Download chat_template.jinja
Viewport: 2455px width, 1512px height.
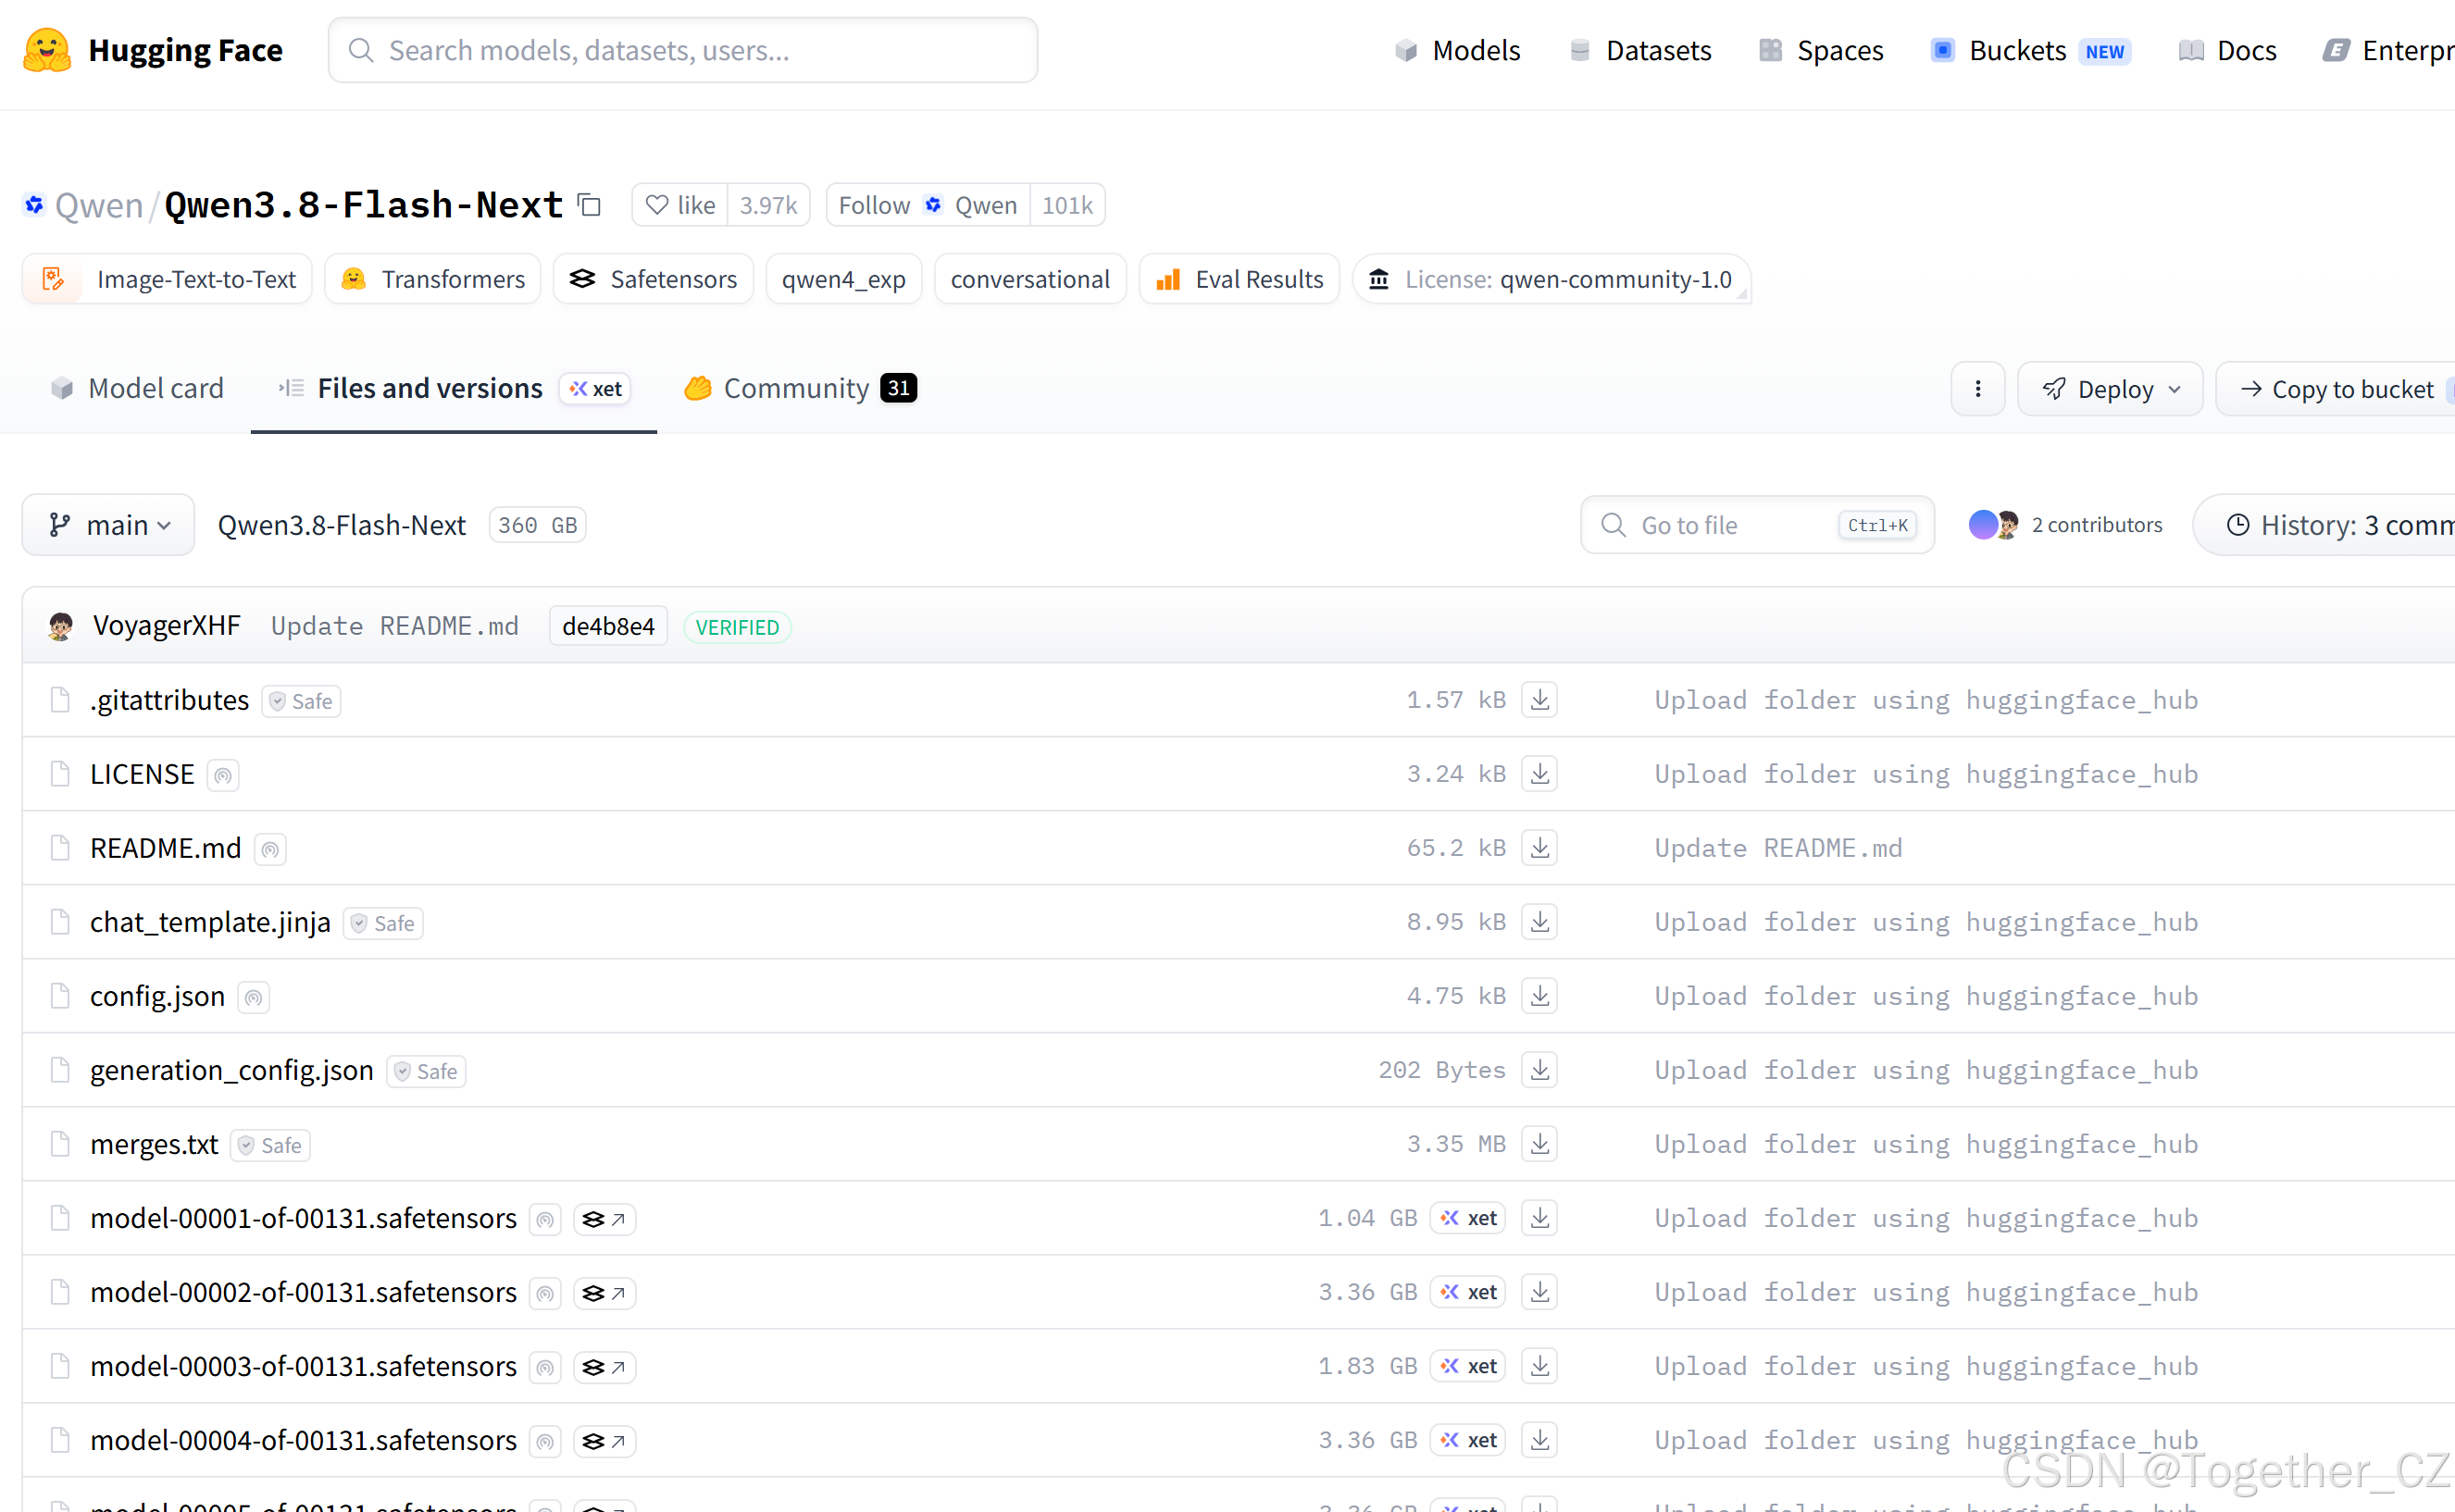pyautogui.click(x=1539, y=922)
